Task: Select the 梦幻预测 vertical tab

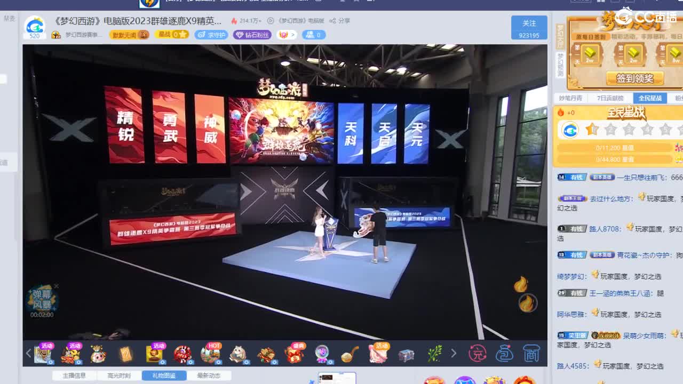Action: 560,65
